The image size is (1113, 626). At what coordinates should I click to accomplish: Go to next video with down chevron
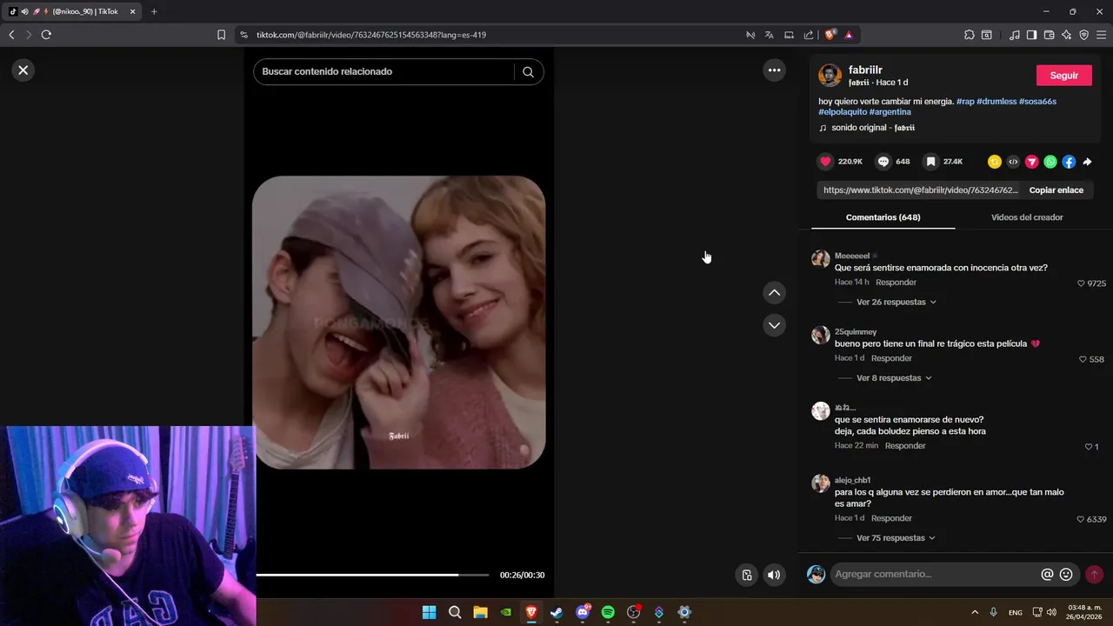click(x=774, y=325)
